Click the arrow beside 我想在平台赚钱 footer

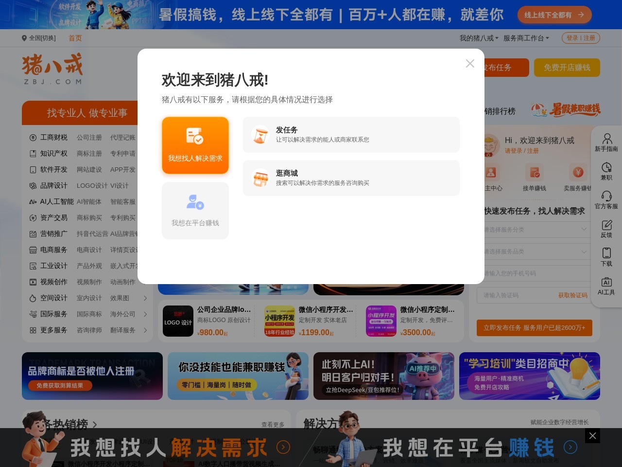(x=570, y=447)
